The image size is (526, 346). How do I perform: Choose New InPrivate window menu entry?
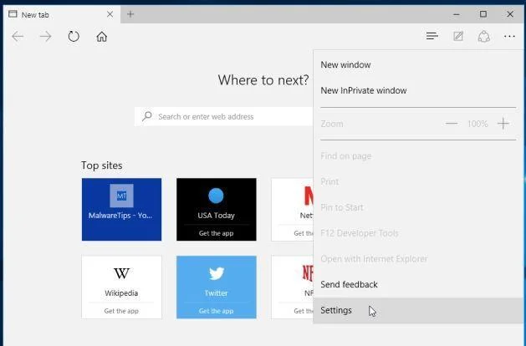point(364,90)
